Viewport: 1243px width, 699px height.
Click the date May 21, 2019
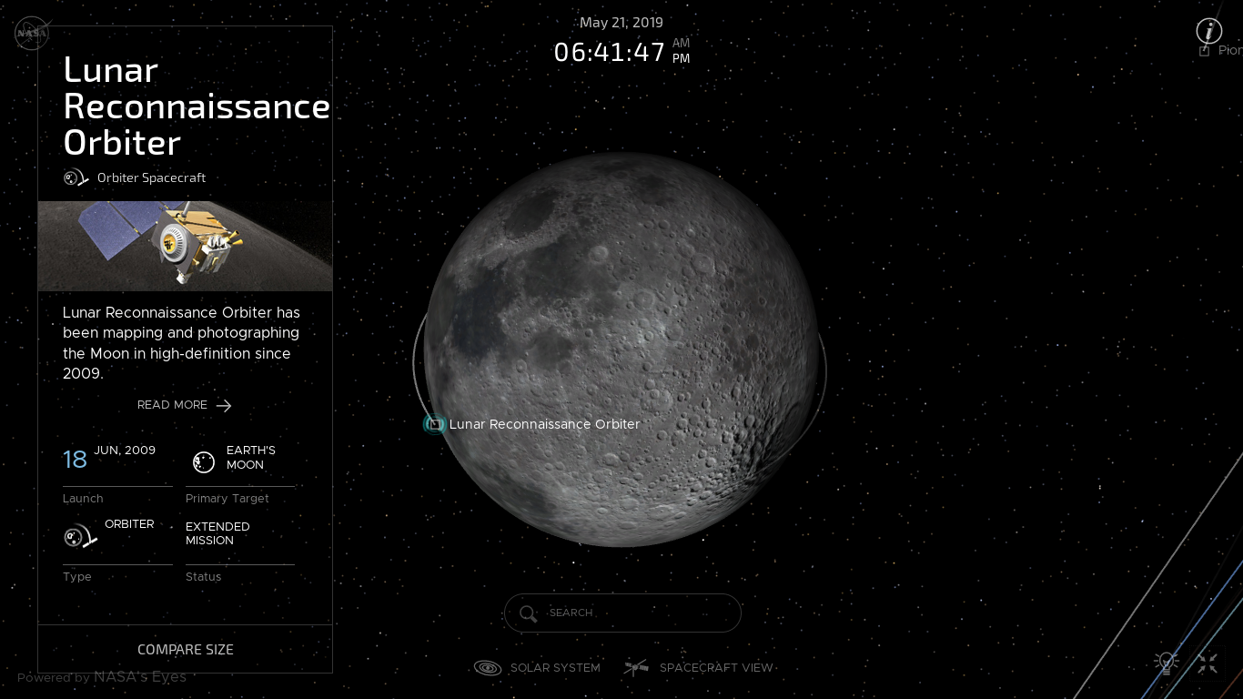point(621,23)
